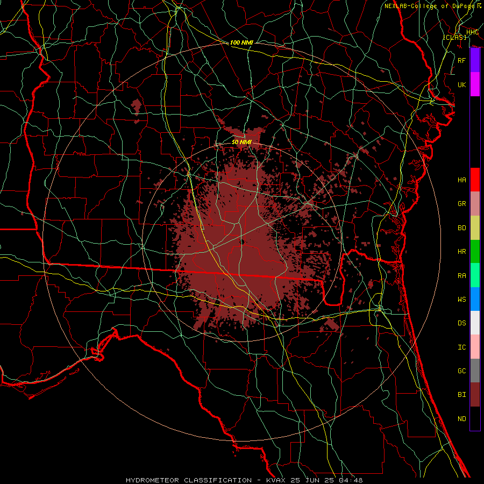Screen dimensions: 484x484
Task: Click the "GR" legend label
Action: [x=462, y=204]
